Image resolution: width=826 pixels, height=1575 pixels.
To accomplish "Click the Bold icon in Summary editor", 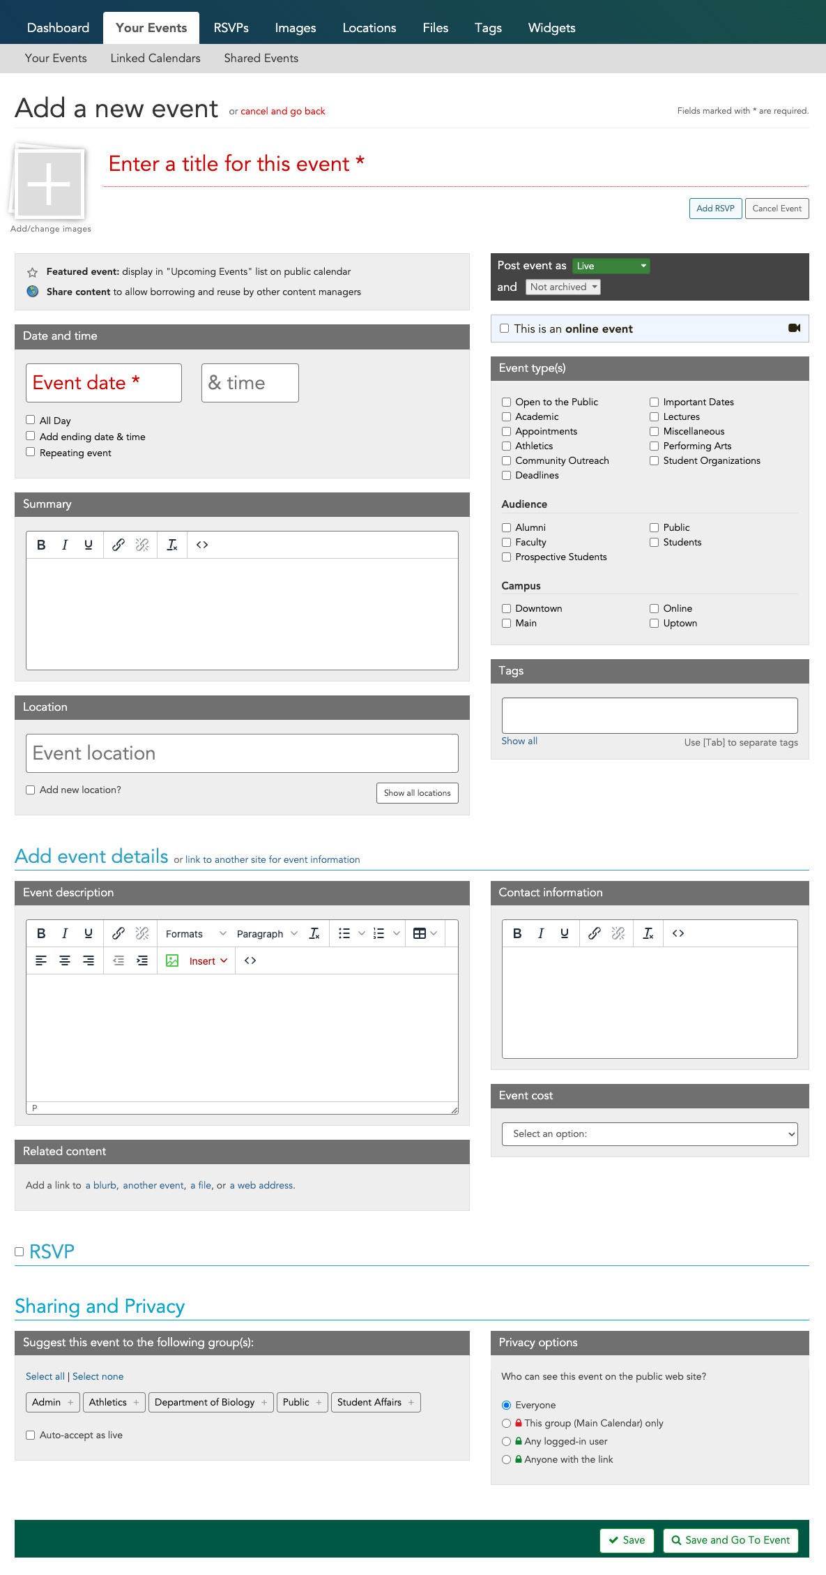I will coord(41,545).
